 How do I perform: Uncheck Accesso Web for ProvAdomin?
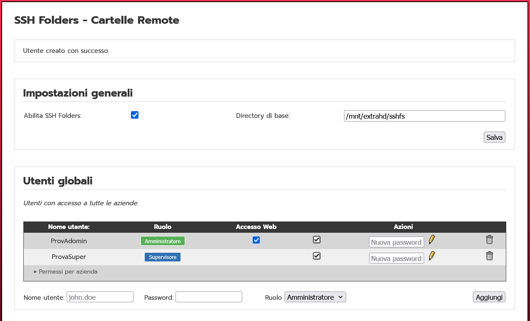click(256, 240)
